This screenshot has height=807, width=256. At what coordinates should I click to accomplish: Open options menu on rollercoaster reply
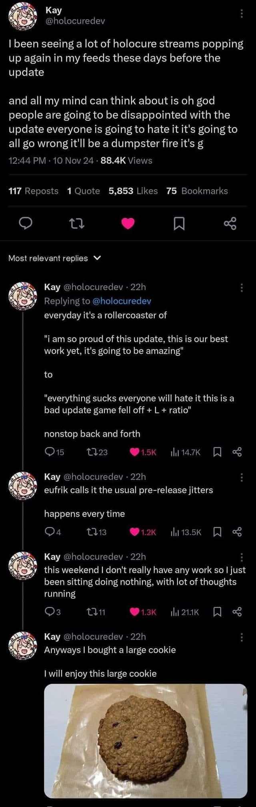tap(241, 287)
